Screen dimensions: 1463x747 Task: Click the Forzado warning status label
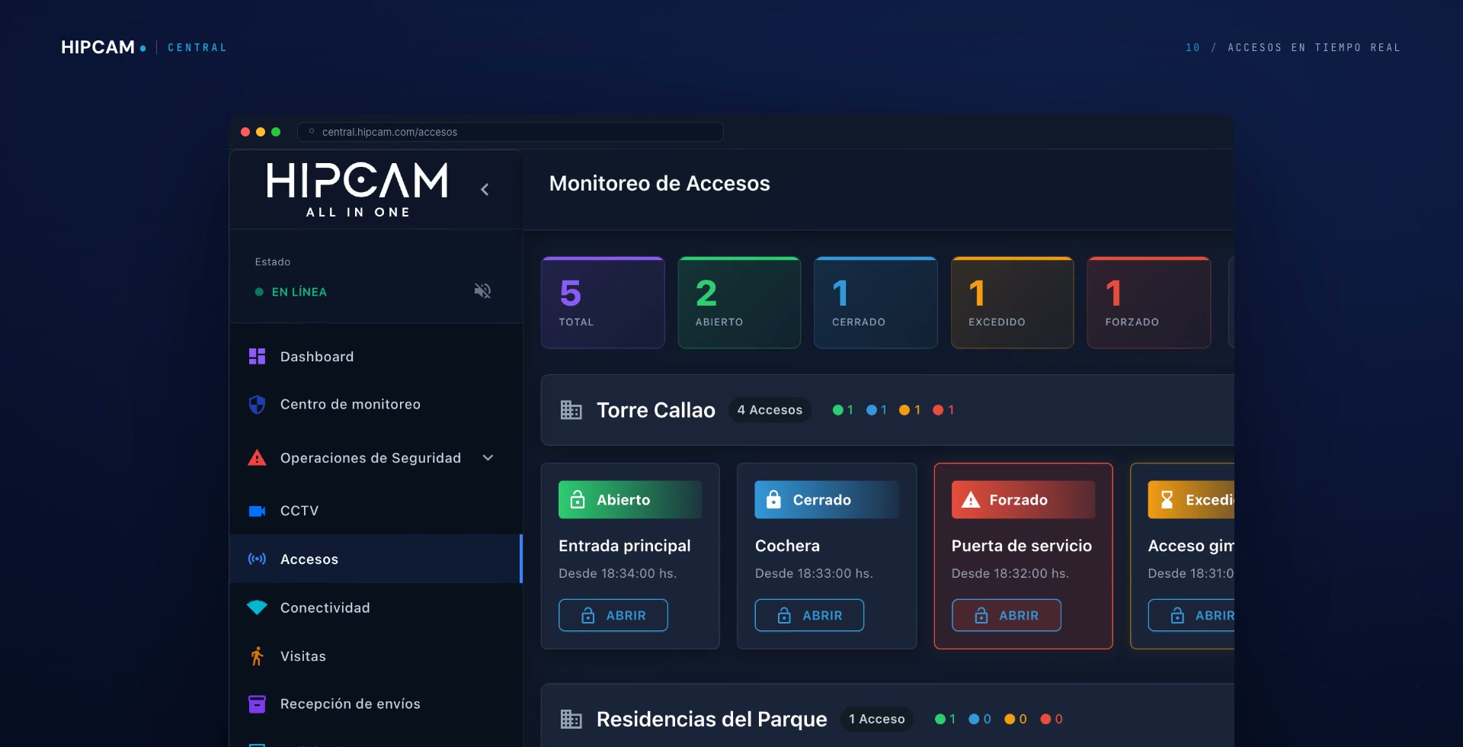[1023, 500]
